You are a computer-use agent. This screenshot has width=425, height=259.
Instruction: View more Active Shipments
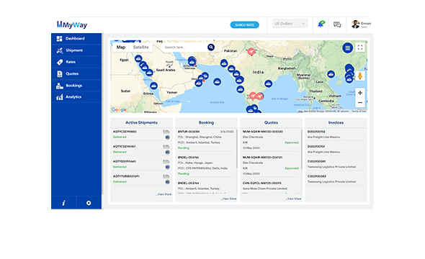164,194
